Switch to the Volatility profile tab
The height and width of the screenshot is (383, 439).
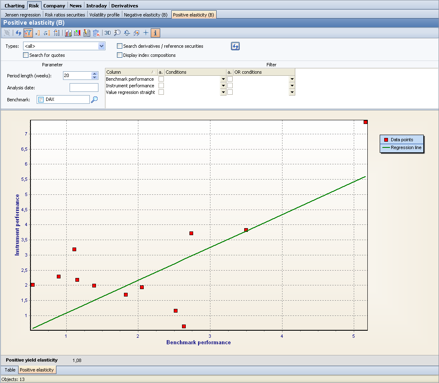tap(105, 15)
